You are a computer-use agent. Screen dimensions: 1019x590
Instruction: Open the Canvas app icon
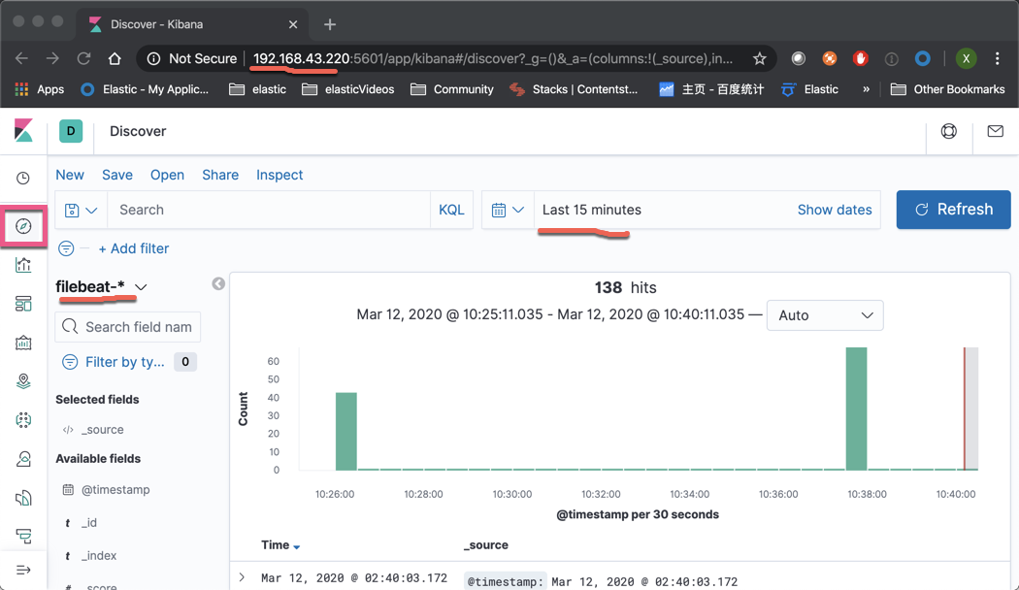coord(23,342)
